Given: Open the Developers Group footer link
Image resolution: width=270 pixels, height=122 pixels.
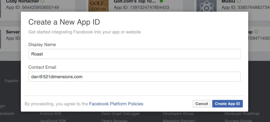Looking at the screenshot, I should coord(178,113).
